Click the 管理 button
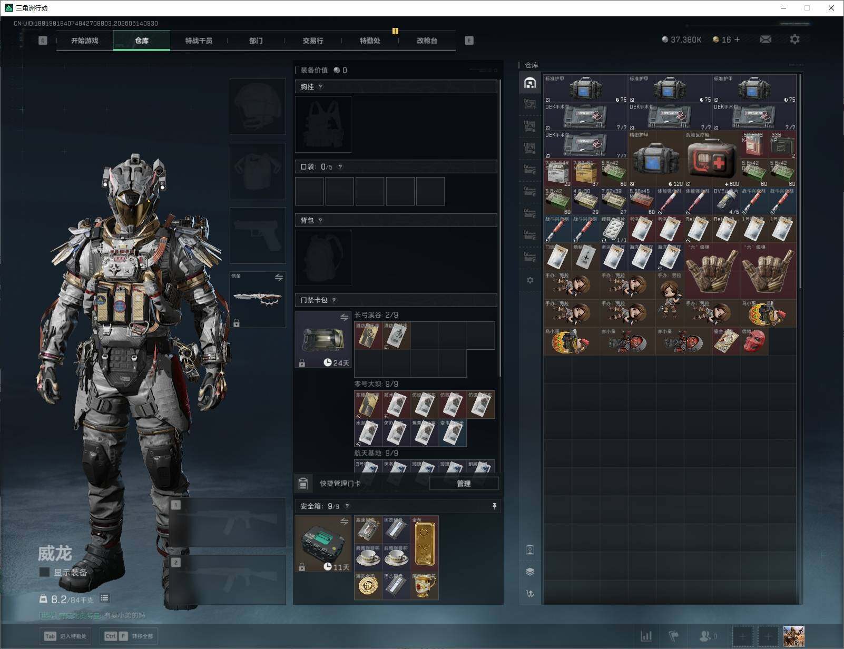 click(464, 484)
